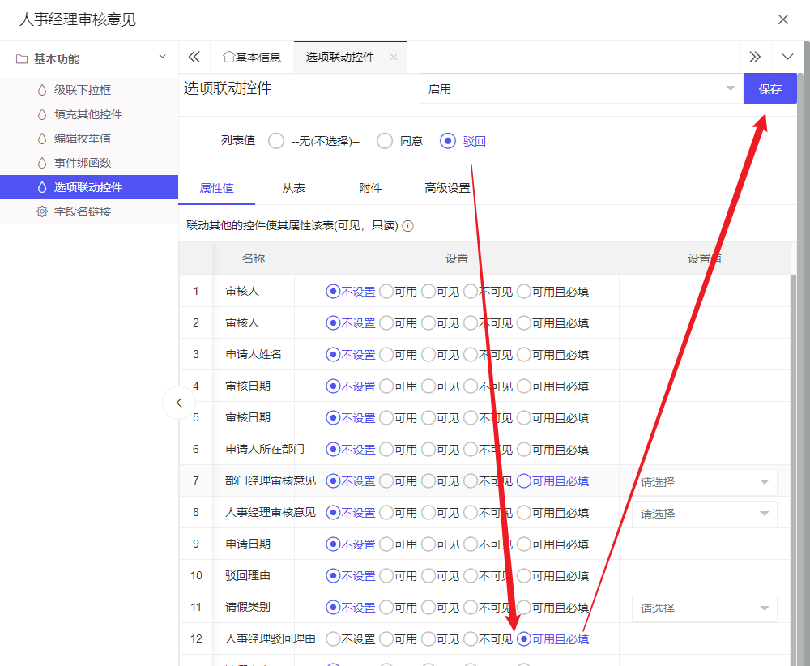Open 填充其他控件 in the sidebar

[88, 114]
